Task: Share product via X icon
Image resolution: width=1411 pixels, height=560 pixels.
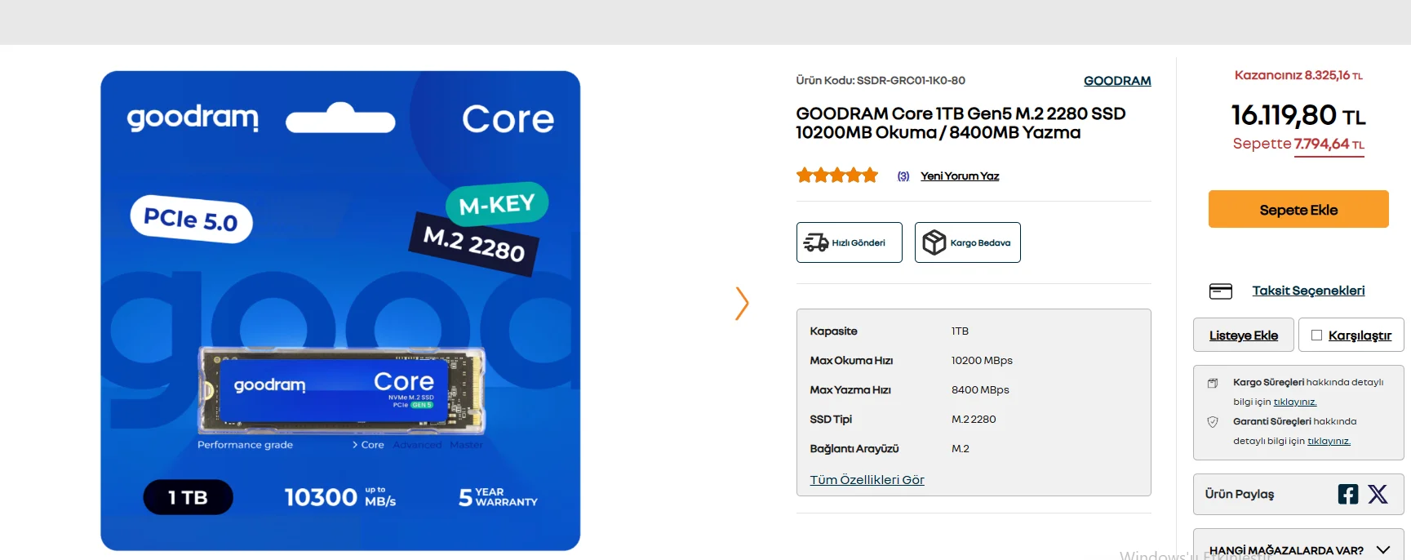Action: tap(1378, 494)
